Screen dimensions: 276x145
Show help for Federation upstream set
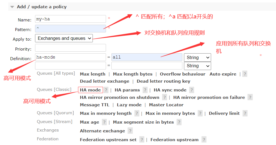(142, 140)
